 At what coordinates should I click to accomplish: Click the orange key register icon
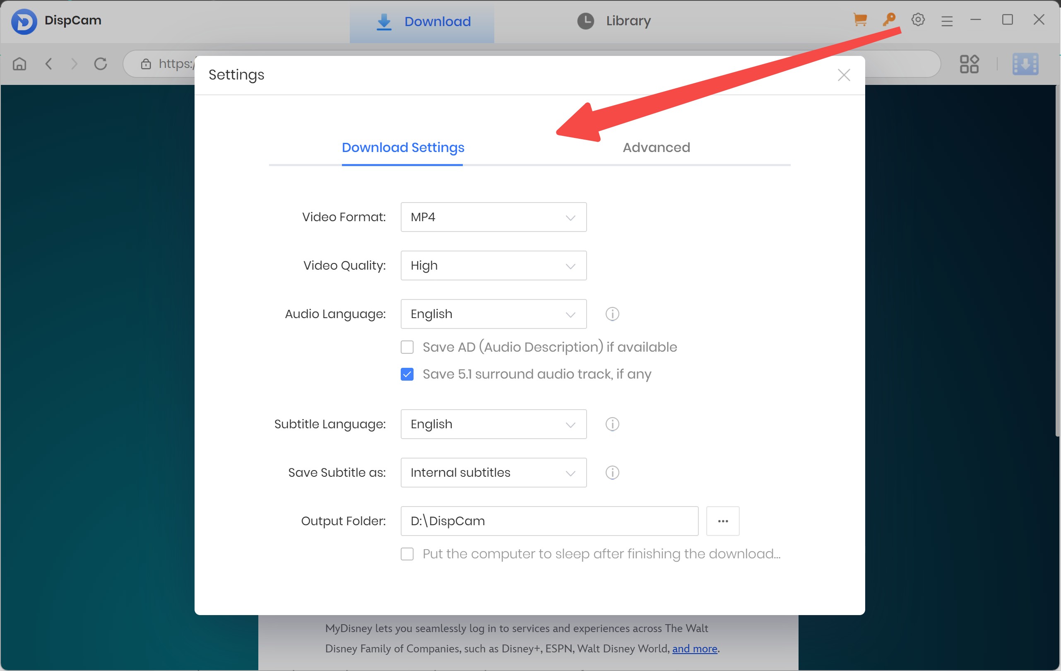(889, 20)
